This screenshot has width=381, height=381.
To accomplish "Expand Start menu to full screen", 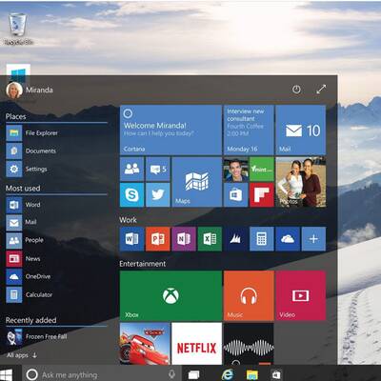I will pyautogui.click(x=321, y=90).
